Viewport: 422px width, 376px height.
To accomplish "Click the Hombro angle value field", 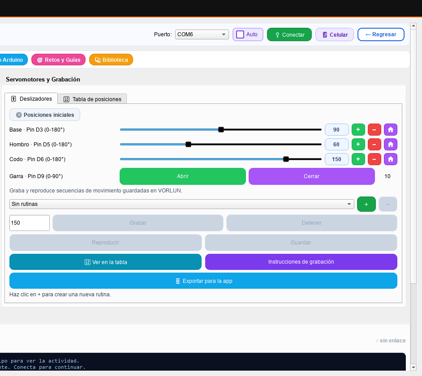I will pos(337,145).
